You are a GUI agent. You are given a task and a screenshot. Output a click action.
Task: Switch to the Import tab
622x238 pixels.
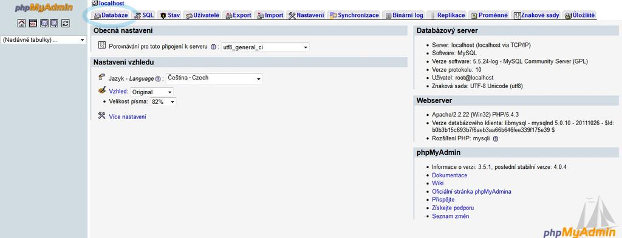pos(270,15)
